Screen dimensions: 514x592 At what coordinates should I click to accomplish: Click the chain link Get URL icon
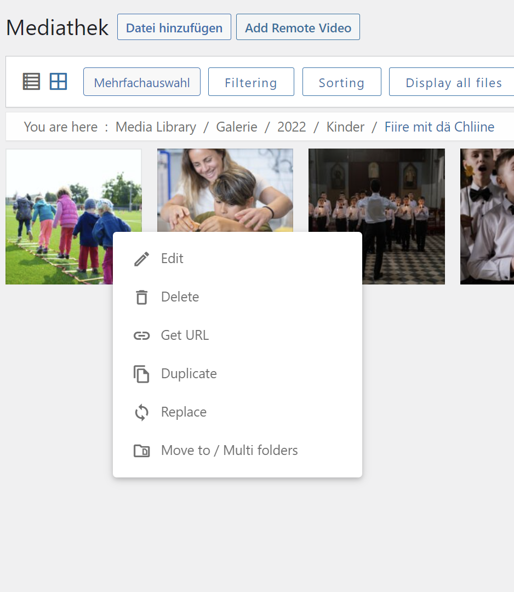pyautogui.click(x=141, y=335)
